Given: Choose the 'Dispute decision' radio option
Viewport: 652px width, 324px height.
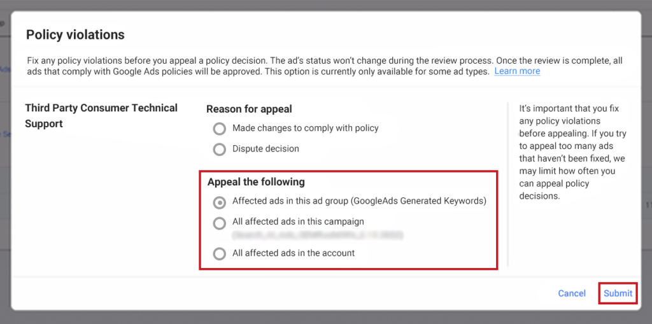Looking at the screenshot, I should [x=220, y=149].
